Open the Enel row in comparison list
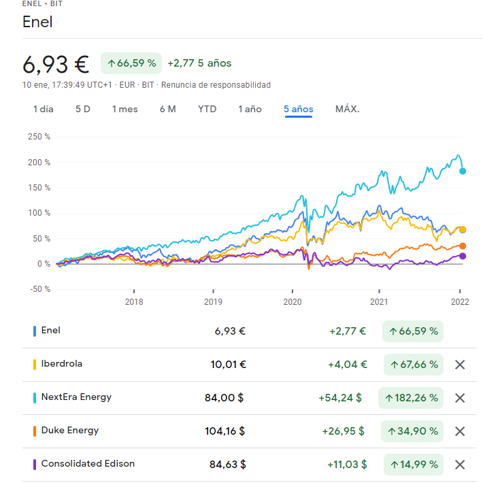The image size is (483, 483). click(x=249, y=331)
